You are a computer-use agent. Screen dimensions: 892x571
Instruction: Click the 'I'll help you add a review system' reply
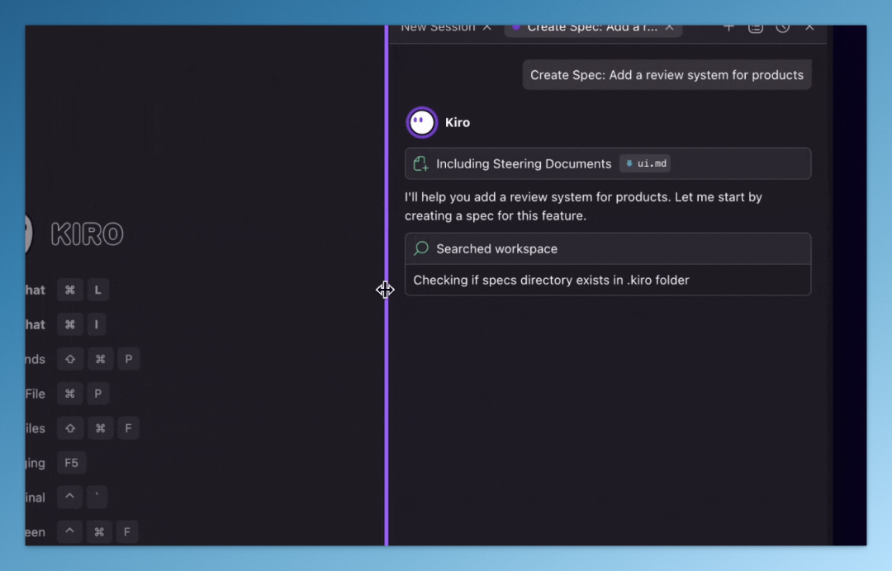pyautogui.click(x=583, y=206)
